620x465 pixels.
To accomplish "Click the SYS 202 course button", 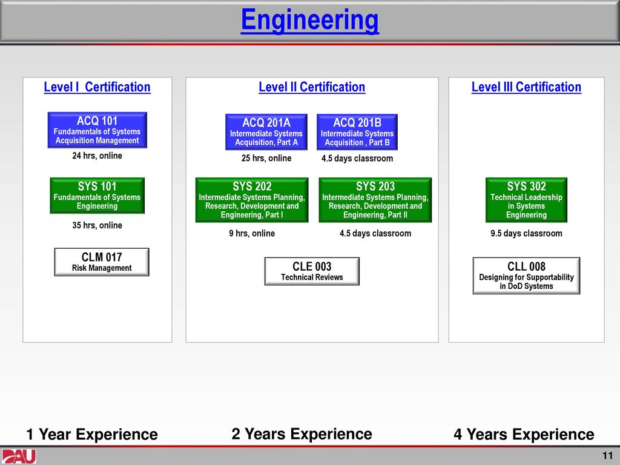I will [x=252, y=200].
